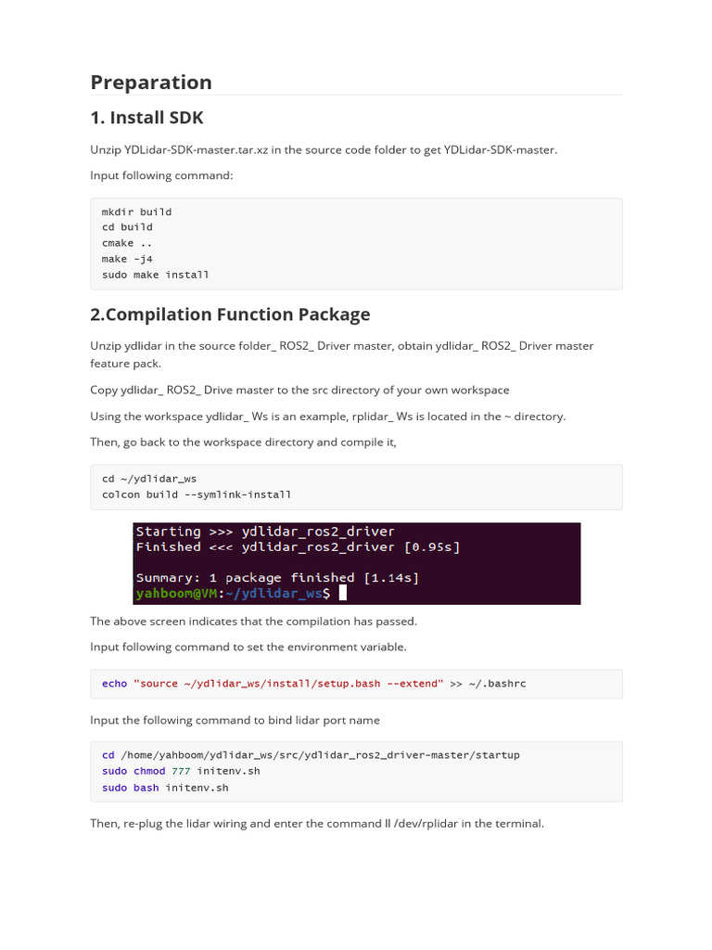
Task: Click the echo source setup.bash command
Action: (x=313, y=684)
